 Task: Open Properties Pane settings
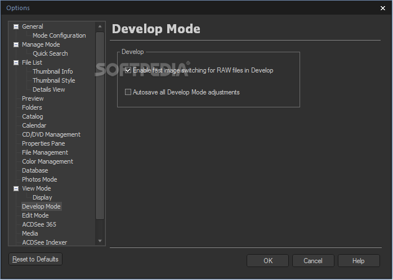click(x=43, y=143)
